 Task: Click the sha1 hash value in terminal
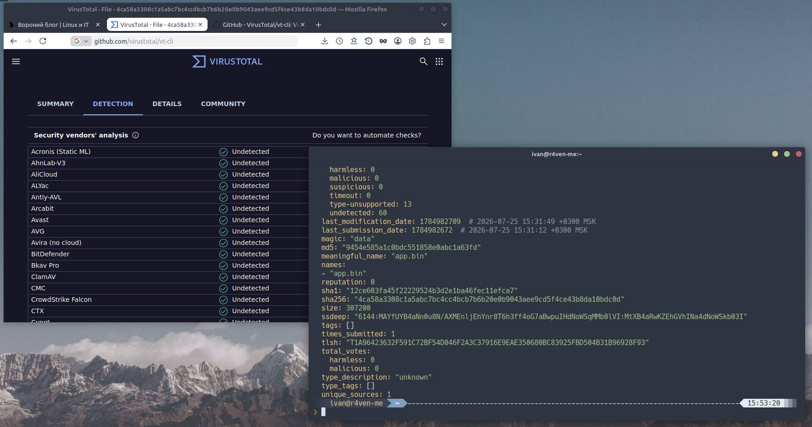point(432,290)
